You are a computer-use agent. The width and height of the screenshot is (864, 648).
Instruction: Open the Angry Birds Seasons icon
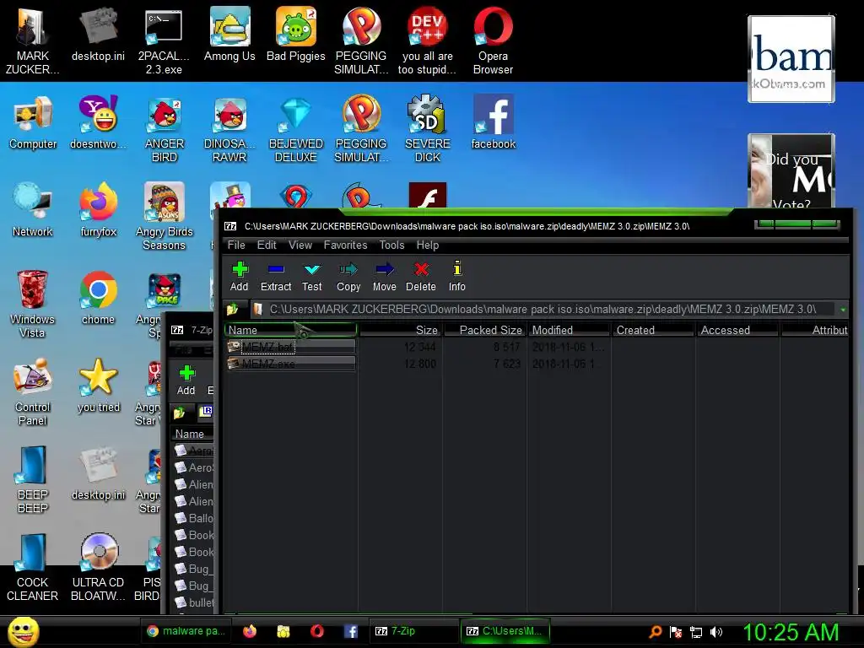[165, 217]
